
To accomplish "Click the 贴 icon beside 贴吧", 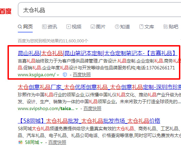I will pos(165,27).
